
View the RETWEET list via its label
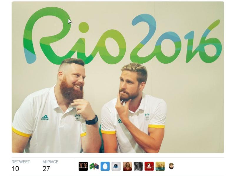(21, 162)
